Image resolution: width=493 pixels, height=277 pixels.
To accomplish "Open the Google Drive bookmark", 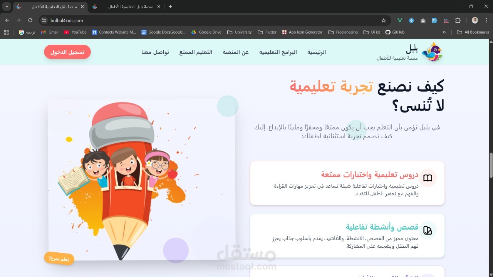I will click(206, 32).
